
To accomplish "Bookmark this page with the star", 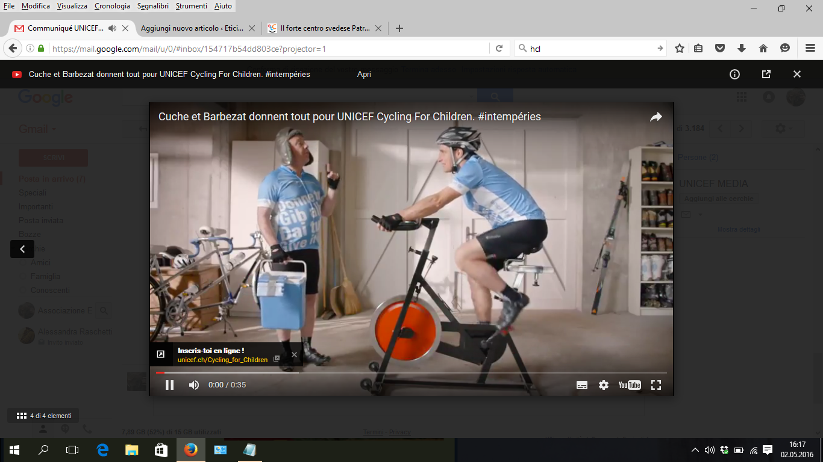I will (680, 48).
